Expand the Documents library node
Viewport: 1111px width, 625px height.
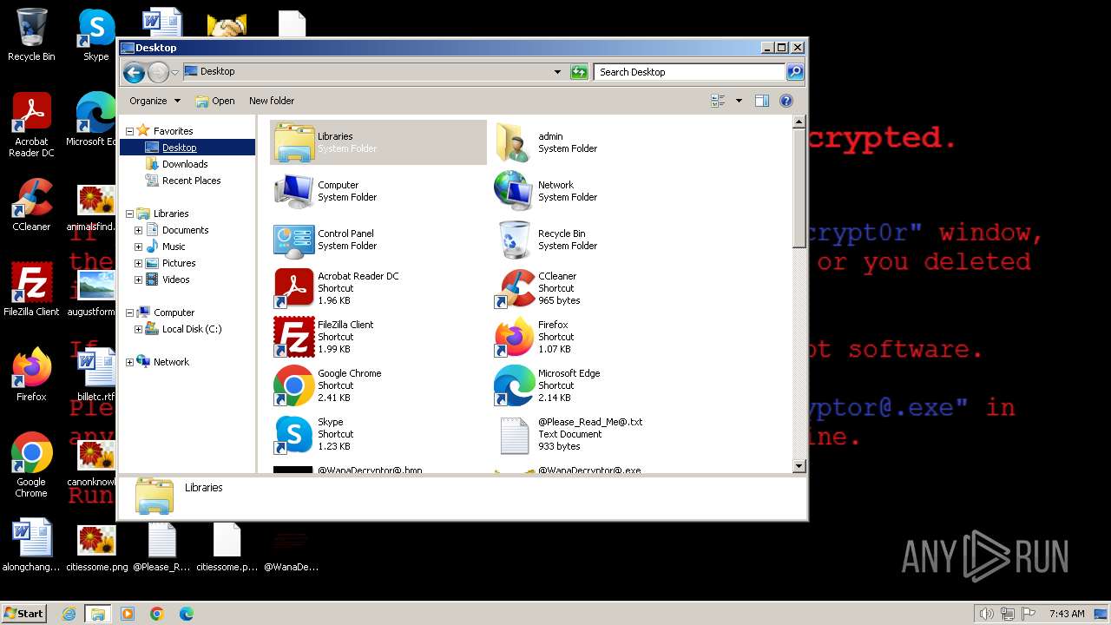(138, 230)
